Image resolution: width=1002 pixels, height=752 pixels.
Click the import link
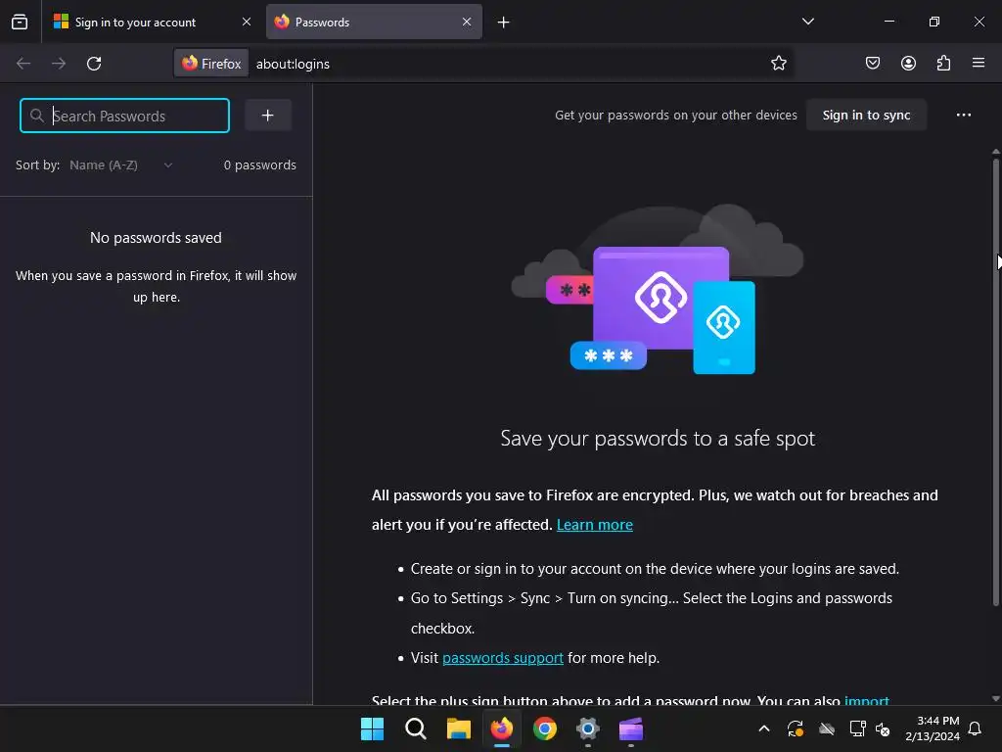[867, 699]
